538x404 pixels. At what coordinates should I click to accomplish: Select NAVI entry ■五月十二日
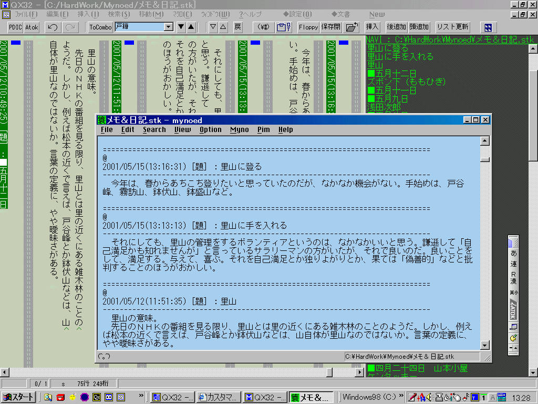point(391,73)
